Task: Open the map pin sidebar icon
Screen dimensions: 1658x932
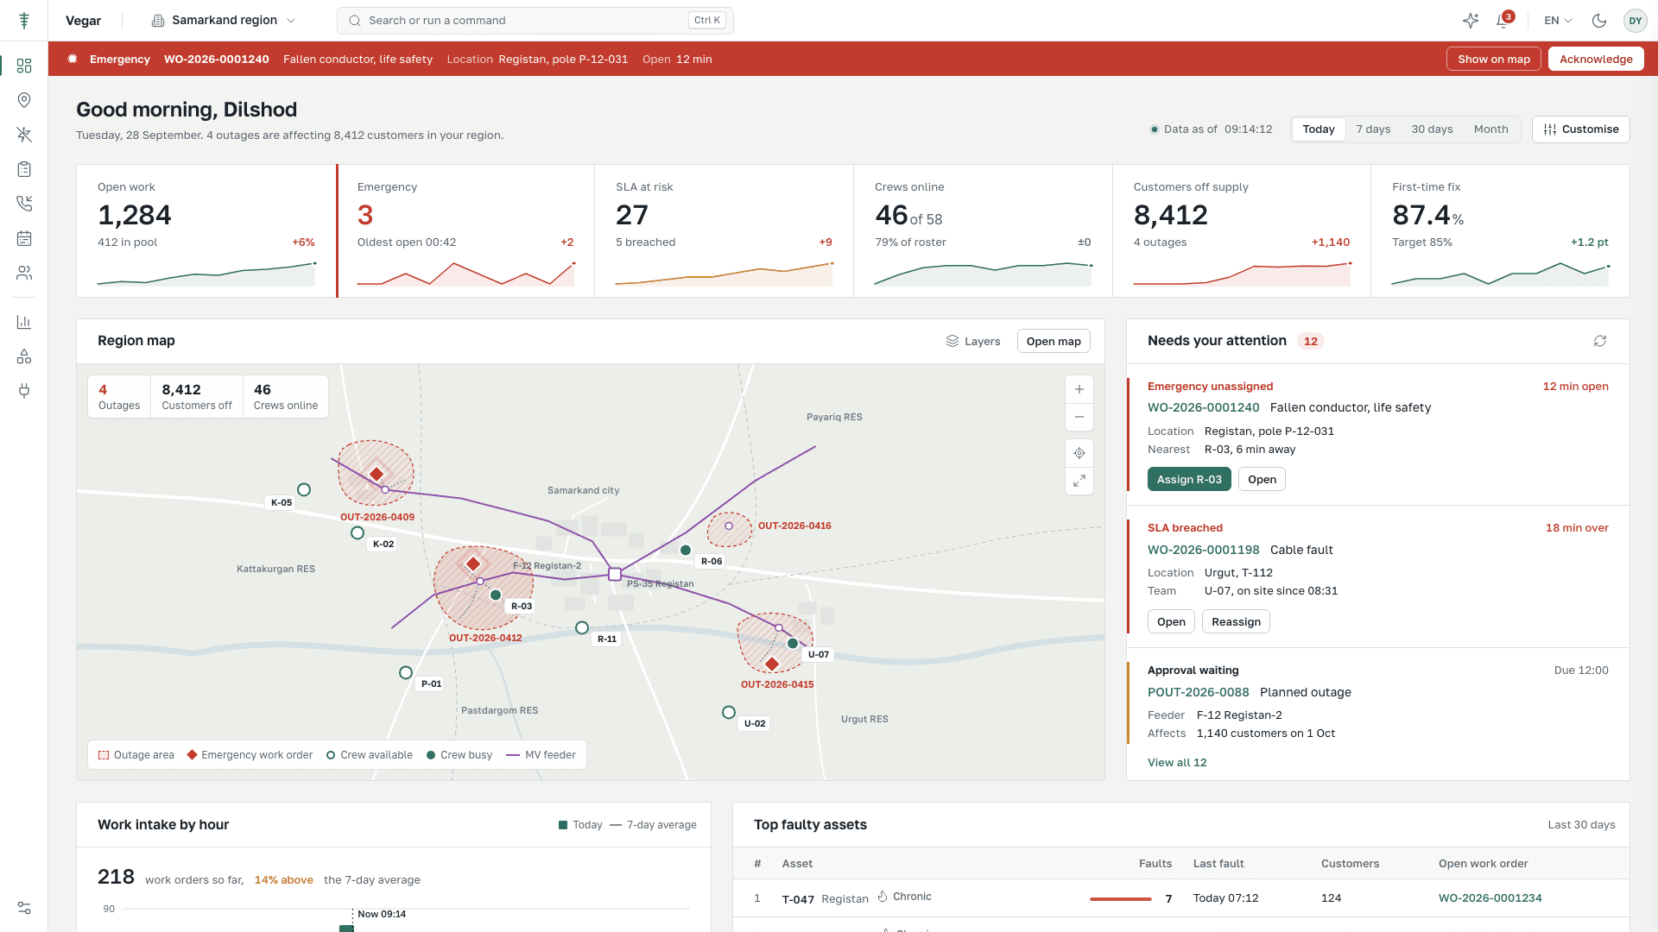Action: 24,100
